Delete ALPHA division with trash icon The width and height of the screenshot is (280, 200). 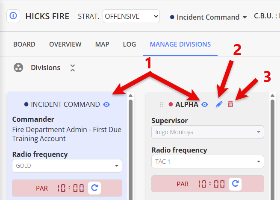230,104
